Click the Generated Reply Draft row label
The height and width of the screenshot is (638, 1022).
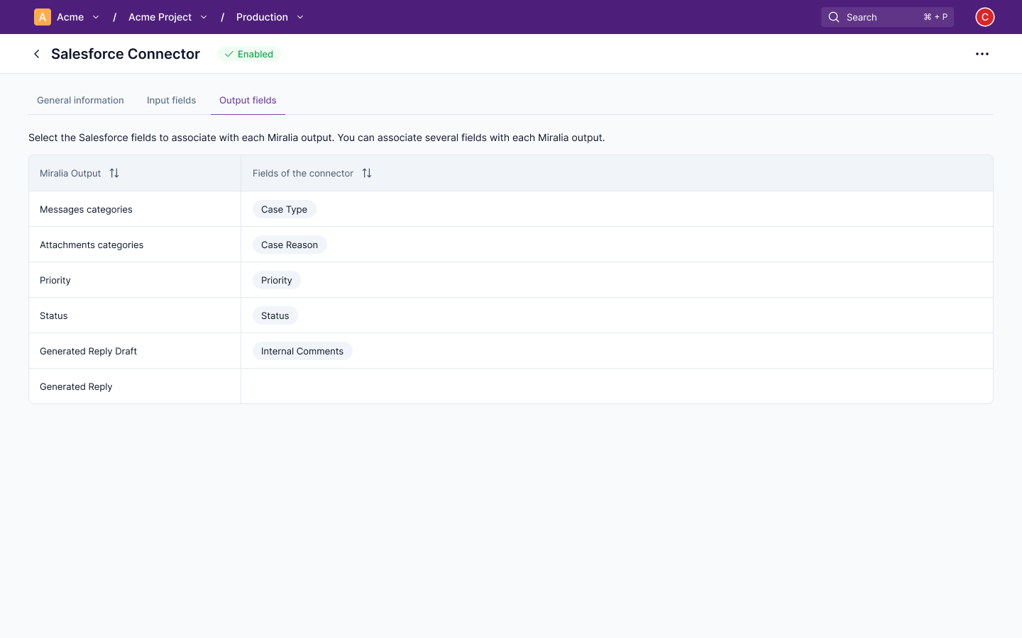click(x=88, y=351)
